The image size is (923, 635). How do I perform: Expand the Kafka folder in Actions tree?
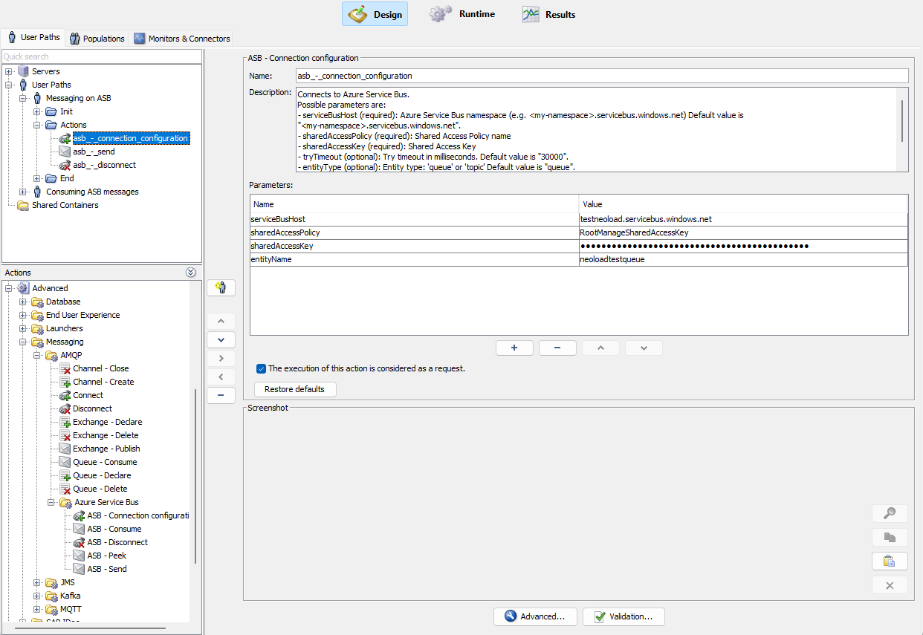37,596
